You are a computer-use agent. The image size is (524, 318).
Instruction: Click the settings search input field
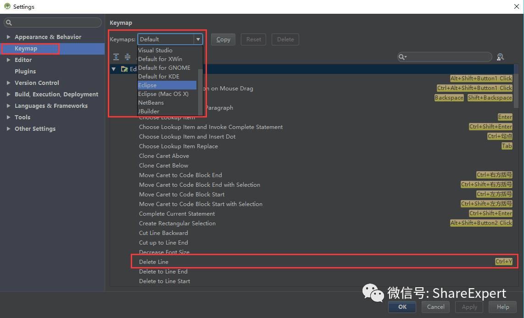point(53,23)
